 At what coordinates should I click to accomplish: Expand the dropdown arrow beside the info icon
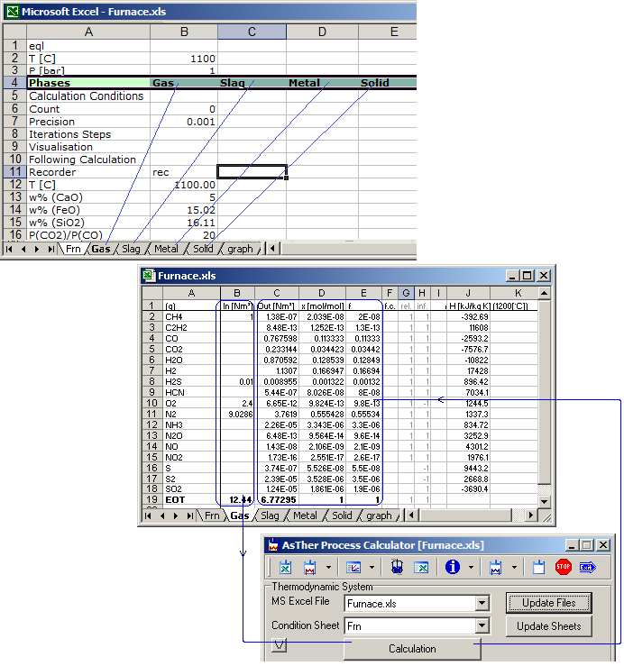coord(471,567)
